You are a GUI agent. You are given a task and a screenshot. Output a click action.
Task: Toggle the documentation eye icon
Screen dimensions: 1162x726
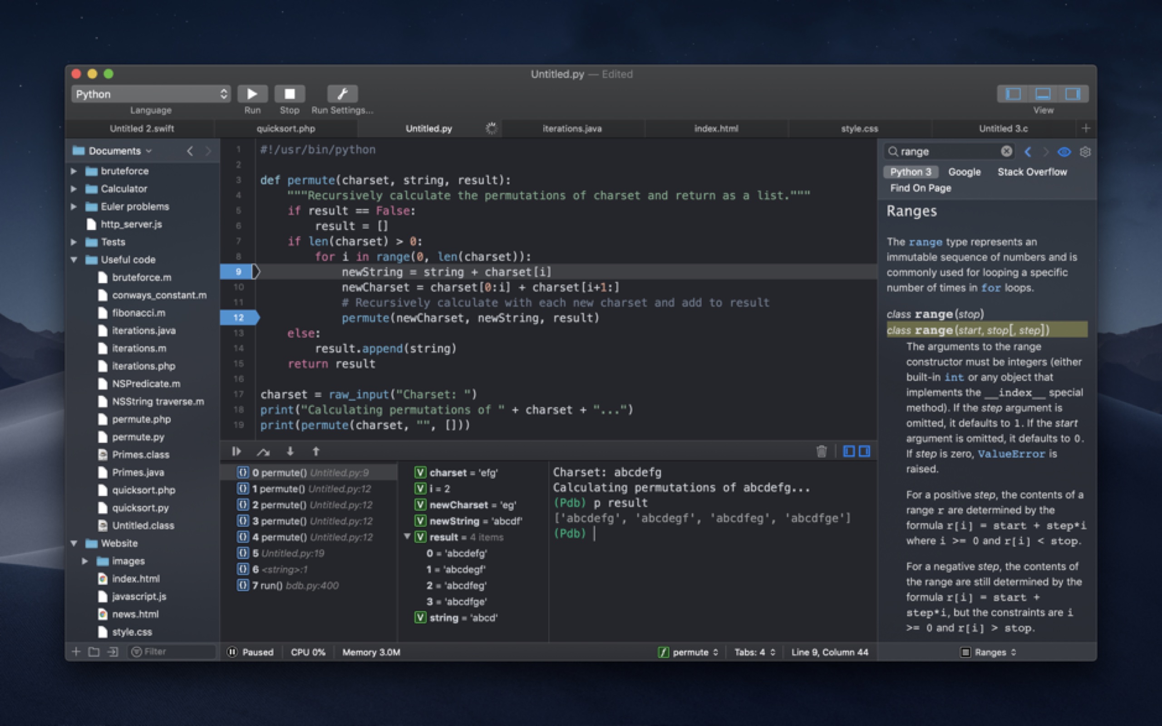1064,152
